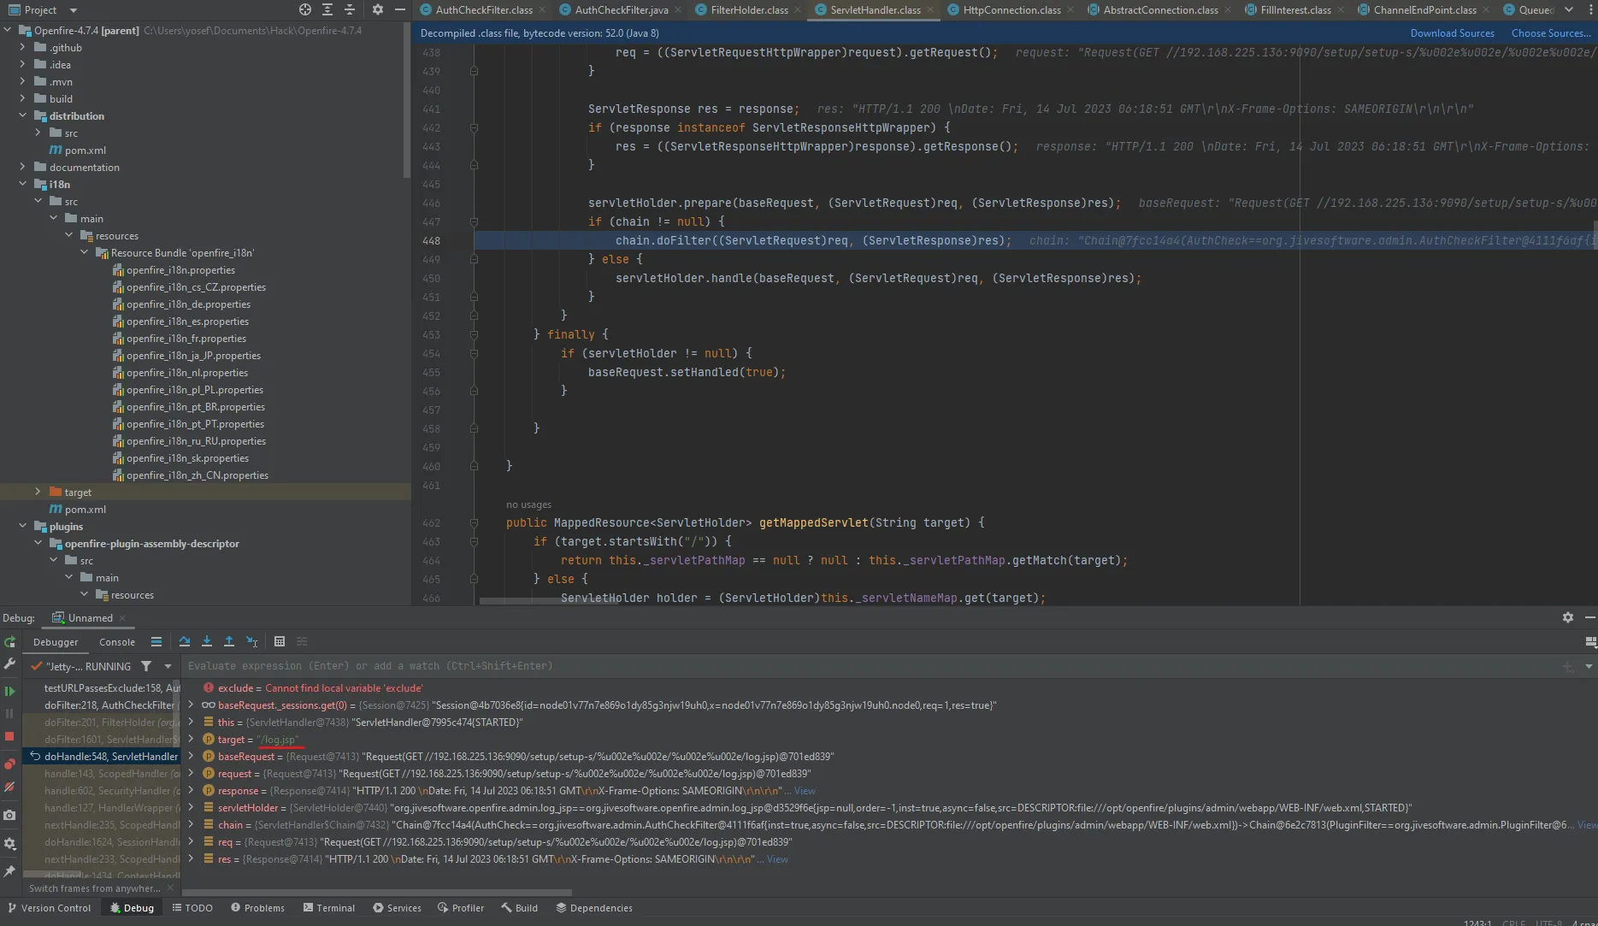1598x926 pixels.
Task: Rerun the Jetty debug session with the rerun icon
Action: [10, 642]
